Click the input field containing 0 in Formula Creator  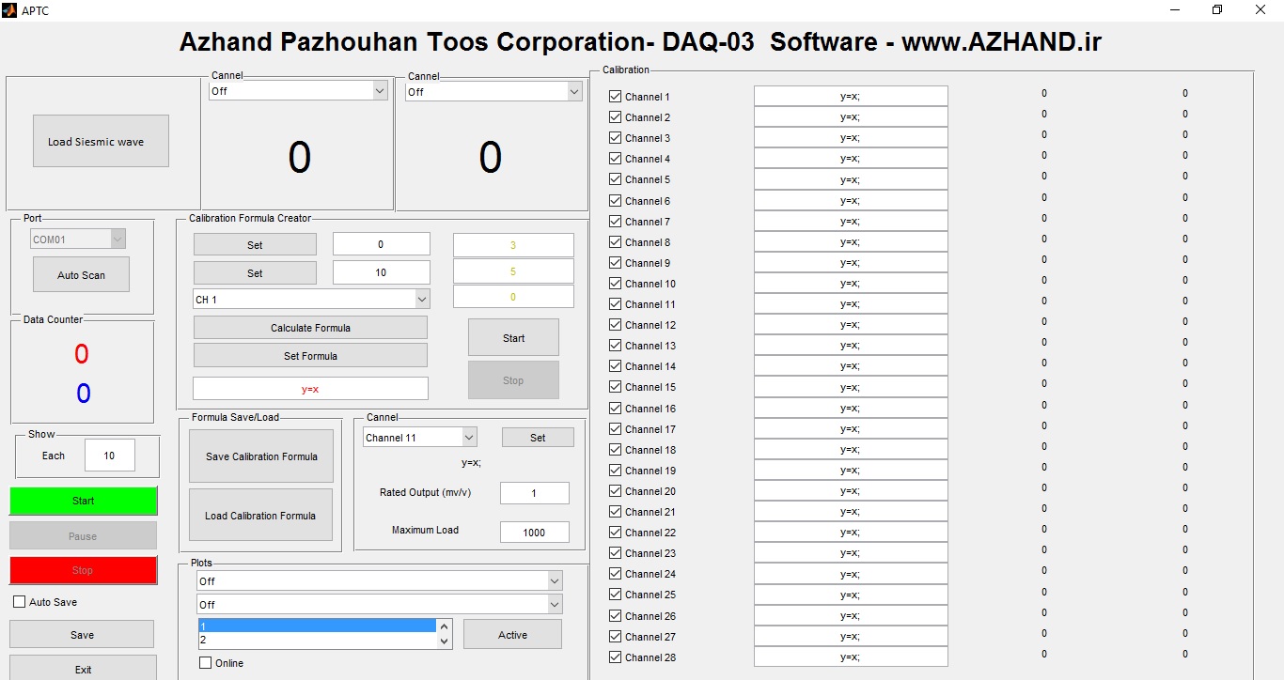(x=381, y=244)
